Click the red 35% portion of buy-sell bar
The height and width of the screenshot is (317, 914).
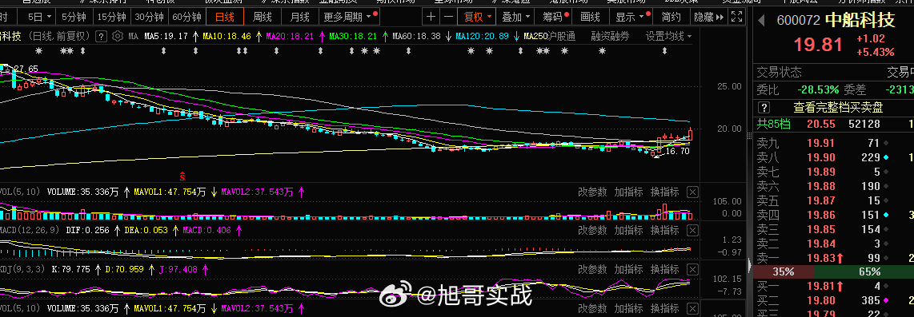coord(784,271)
